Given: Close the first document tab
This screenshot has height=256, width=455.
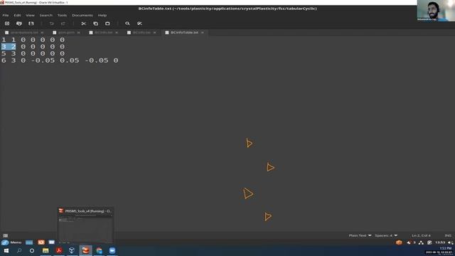Looking at the screenshot, I should pyautogui.click(x=42, y=33).
